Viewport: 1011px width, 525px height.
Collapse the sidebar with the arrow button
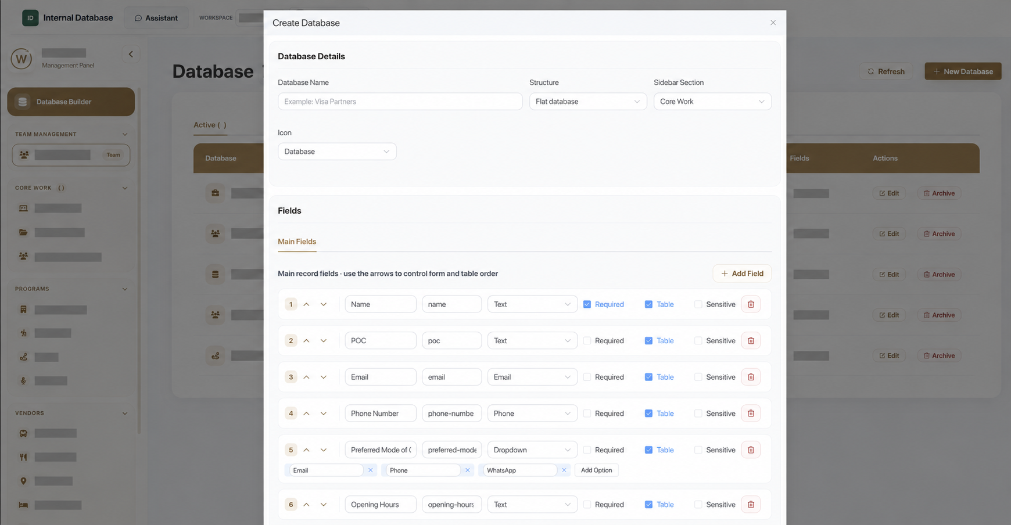131,54
